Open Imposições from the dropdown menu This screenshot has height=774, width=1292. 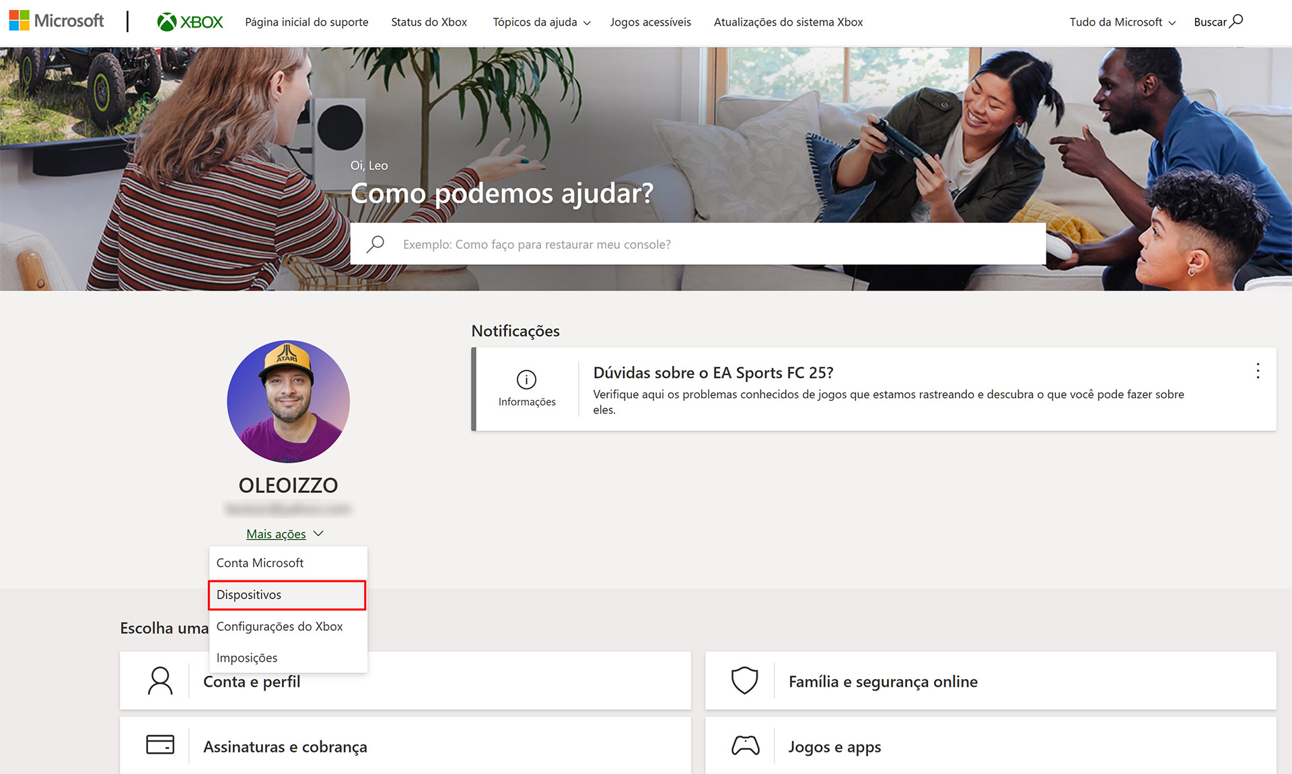[x=247, y=658]
